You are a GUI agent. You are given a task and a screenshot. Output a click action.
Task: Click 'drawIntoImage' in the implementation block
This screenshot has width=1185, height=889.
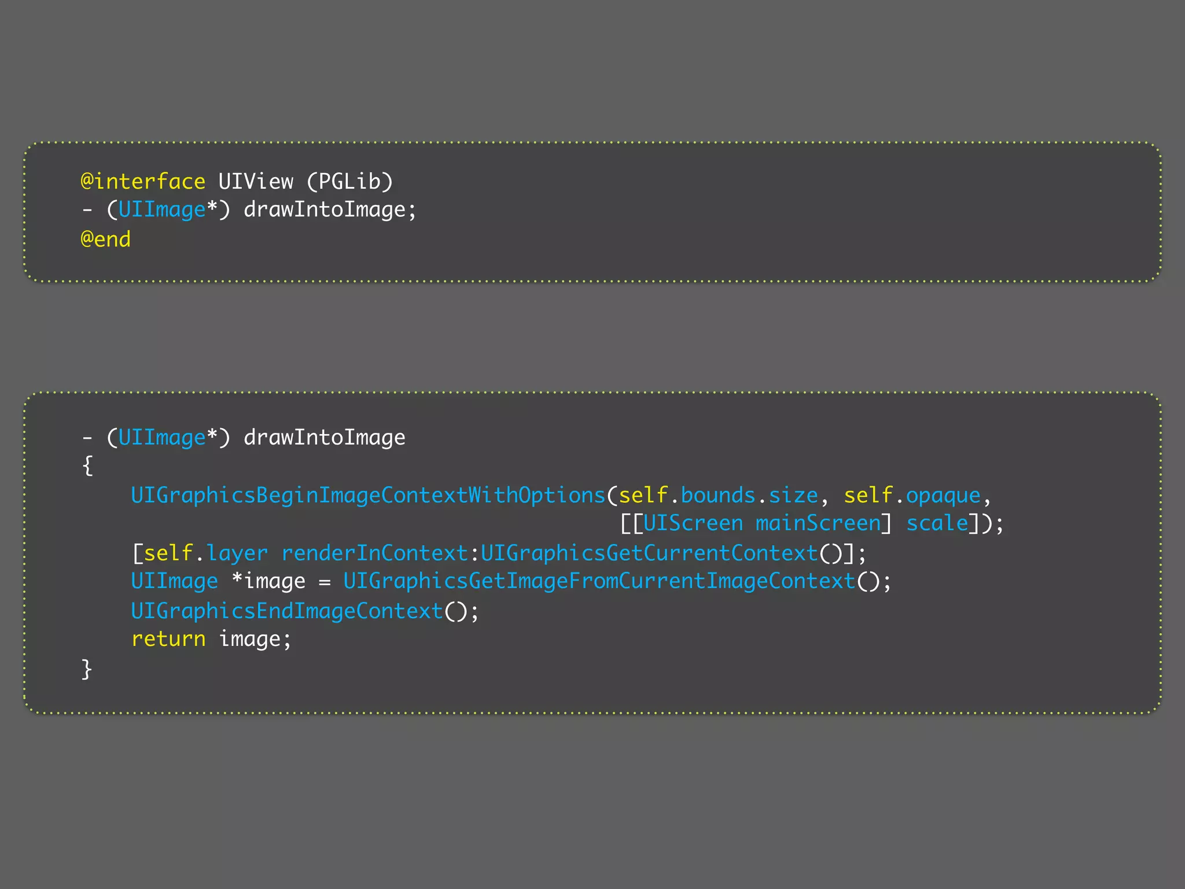(x=325, y=438)
